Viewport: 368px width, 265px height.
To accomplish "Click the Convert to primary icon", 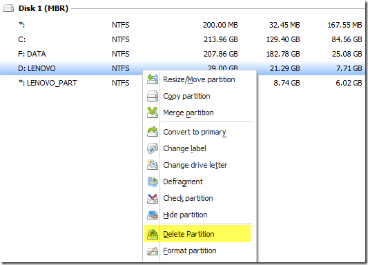I will point(153,132).
